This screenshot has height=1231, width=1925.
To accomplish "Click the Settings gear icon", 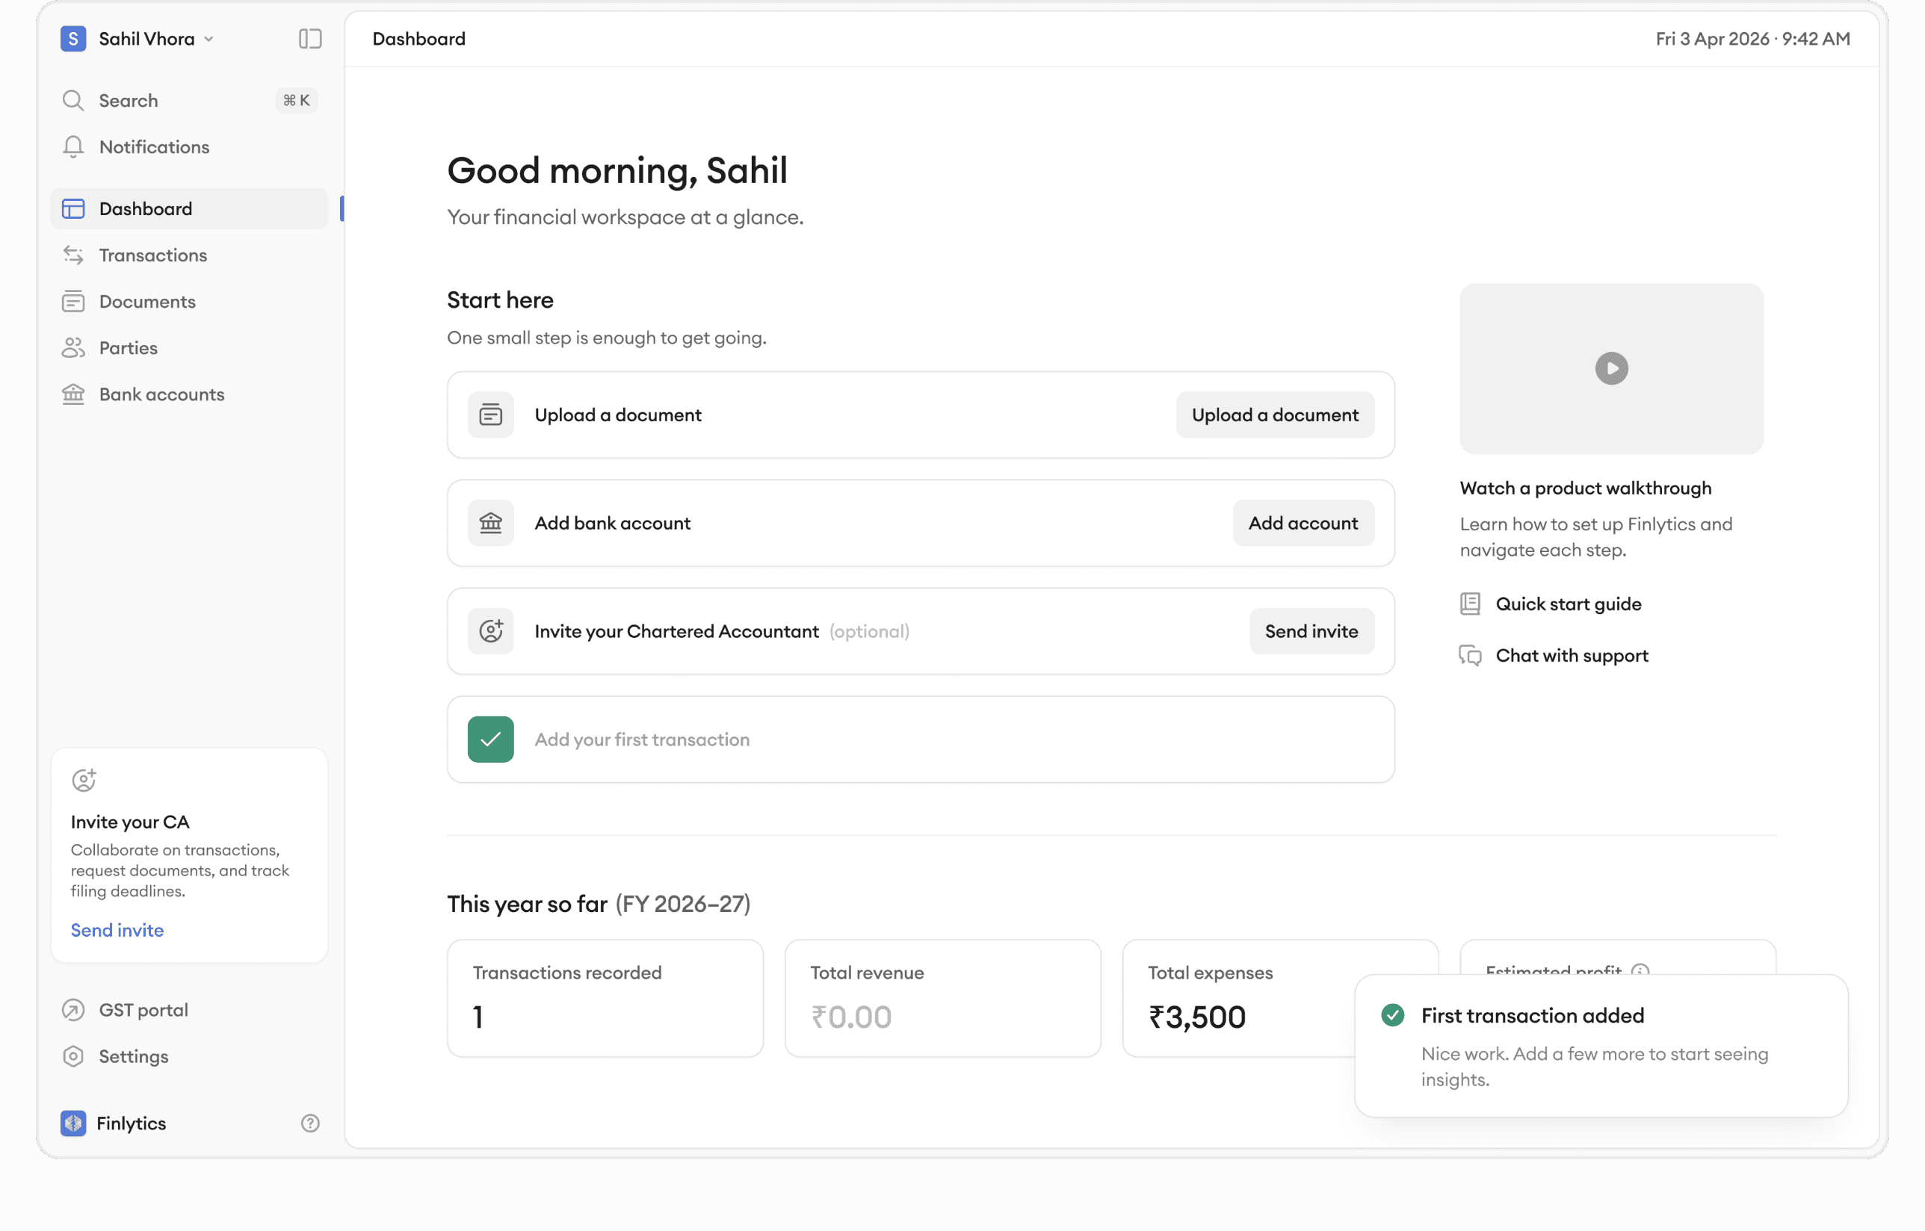I will point(73,1056).
